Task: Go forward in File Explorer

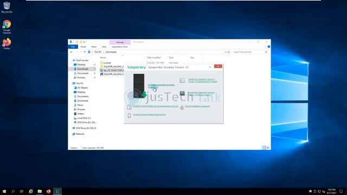Action: [76, 52]
